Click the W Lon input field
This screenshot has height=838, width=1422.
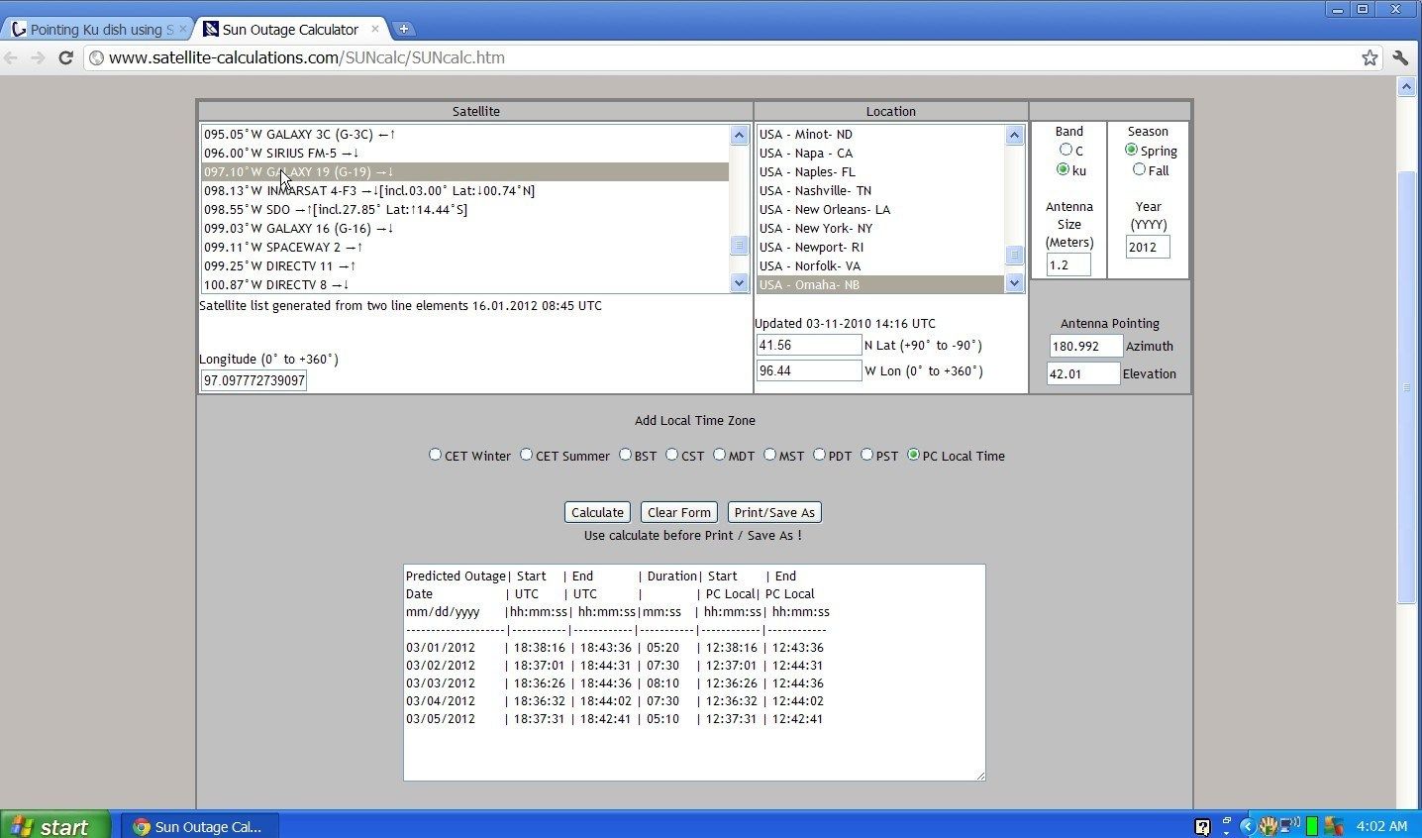[809, 370]
